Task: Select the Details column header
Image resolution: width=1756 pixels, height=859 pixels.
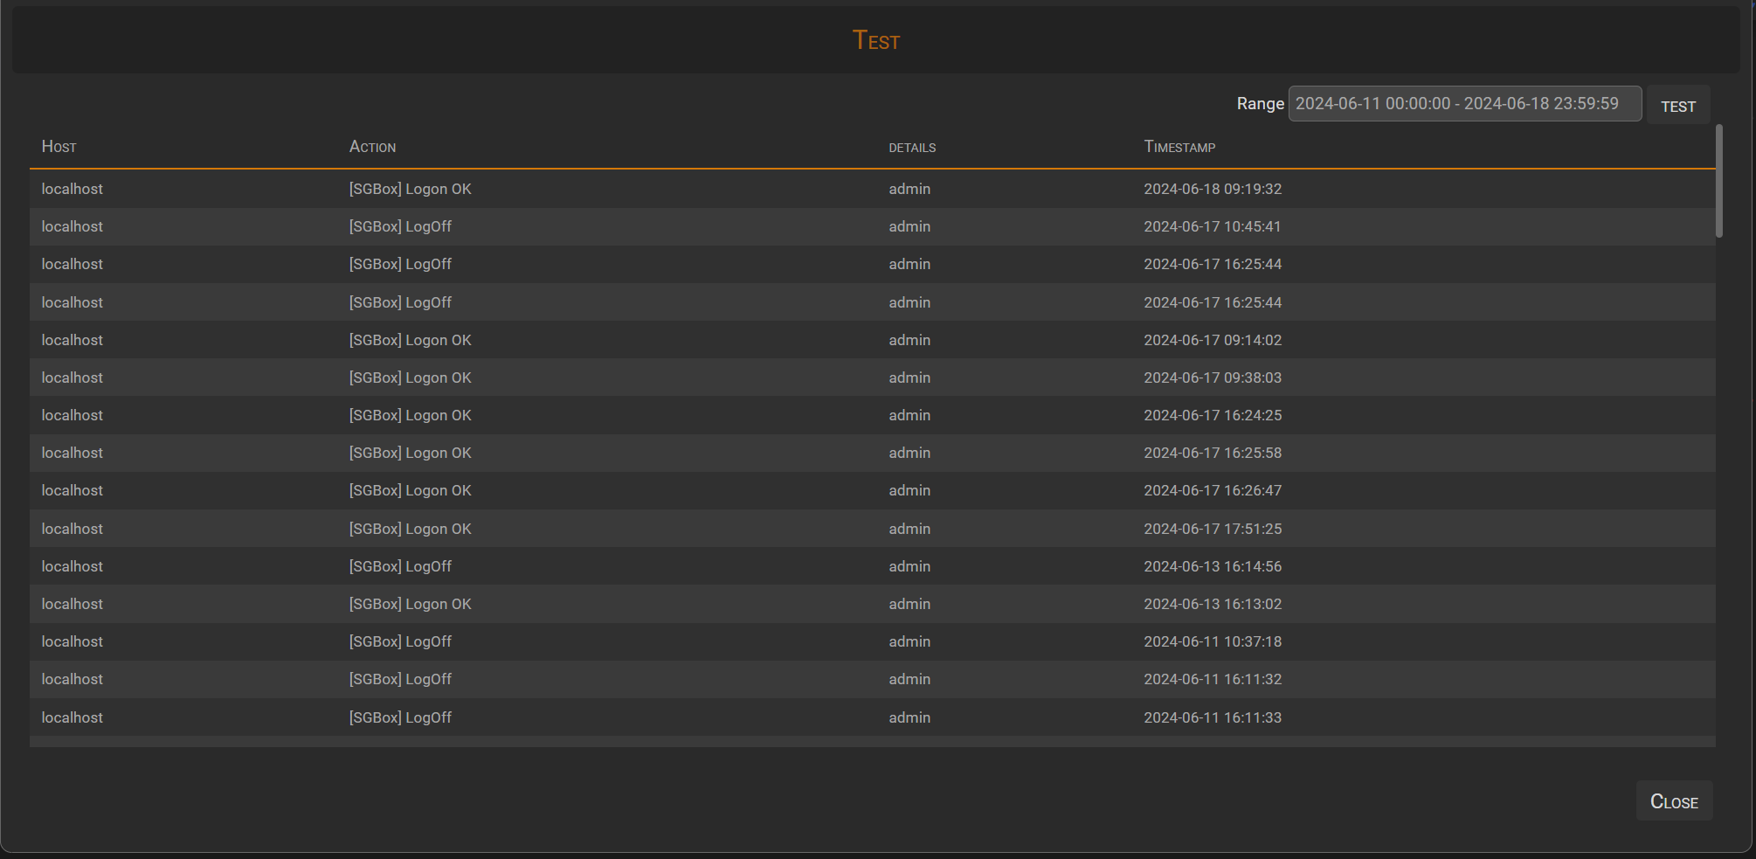Action: tap(912, 148)
